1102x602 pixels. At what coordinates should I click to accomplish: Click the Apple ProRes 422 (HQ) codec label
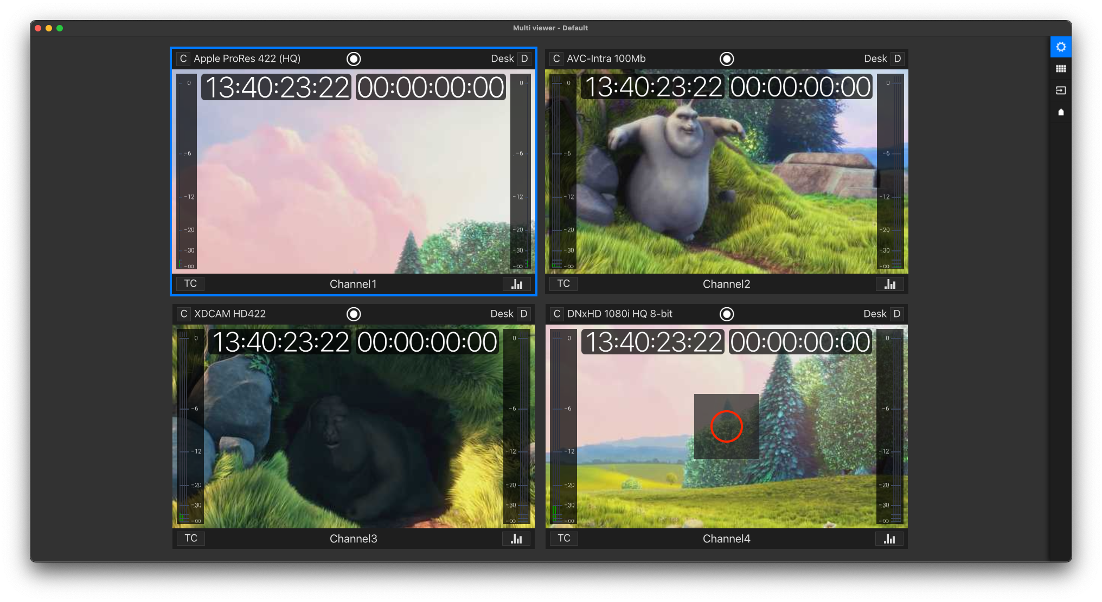click(x=247, y=59)
